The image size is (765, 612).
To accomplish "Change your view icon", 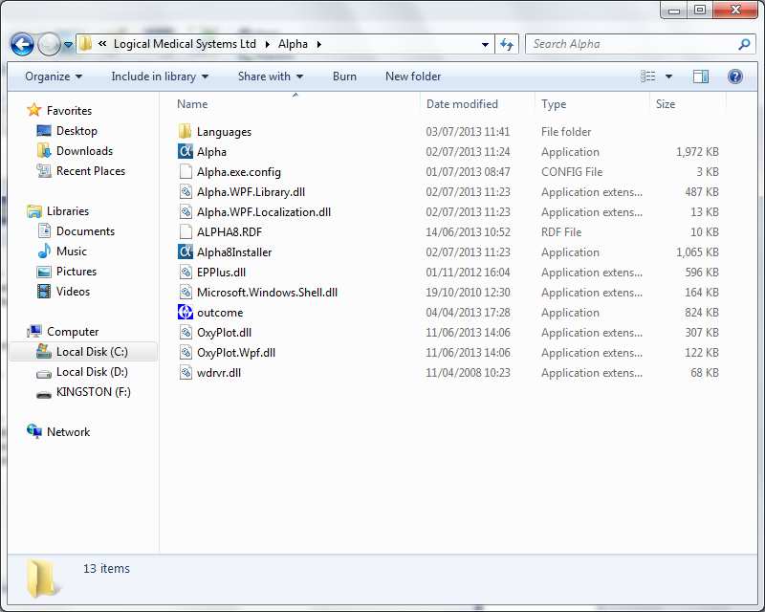I will tap(648, 76).
